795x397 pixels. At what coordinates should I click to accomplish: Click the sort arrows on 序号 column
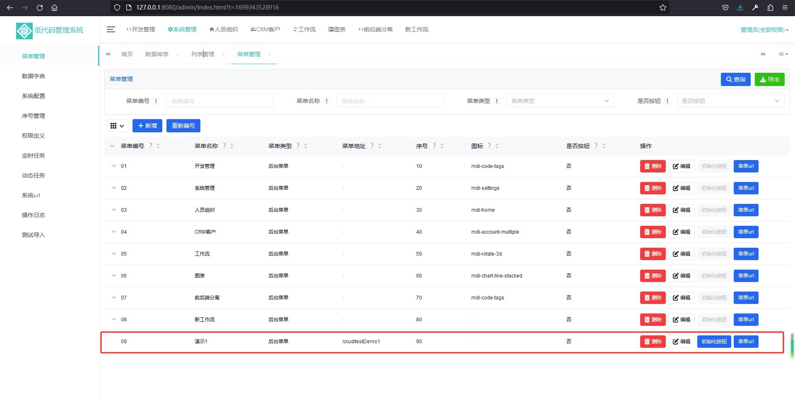click(442, 146)
